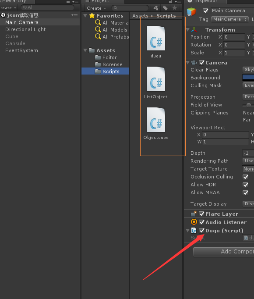The height and width of the screenshot is (299, 254).
Task: Toggle Occlusion Culling checkbox
Action: click(x=246, y=177)
